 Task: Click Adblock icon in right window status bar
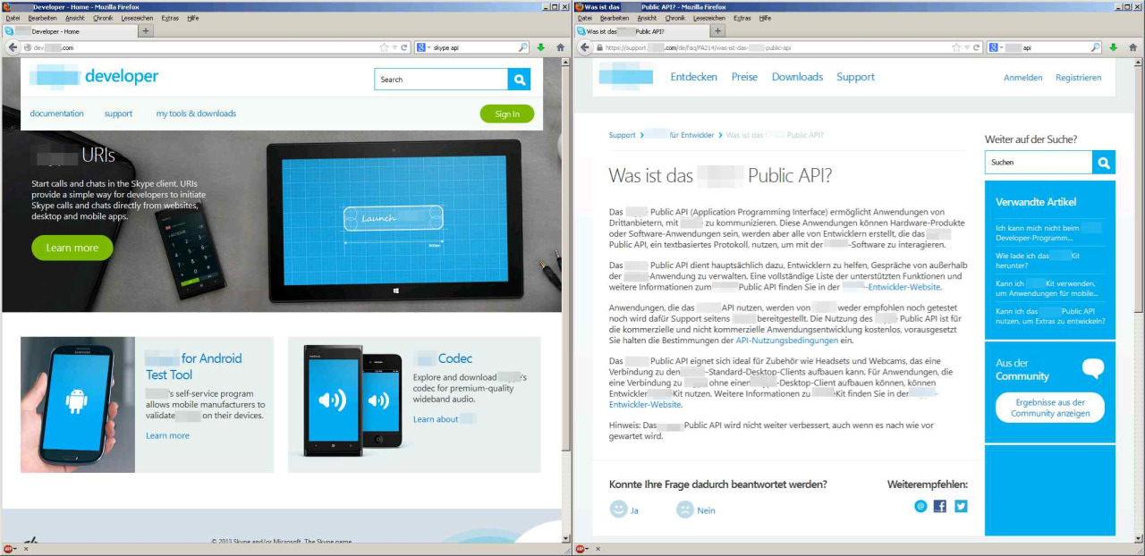pos(581,549)
